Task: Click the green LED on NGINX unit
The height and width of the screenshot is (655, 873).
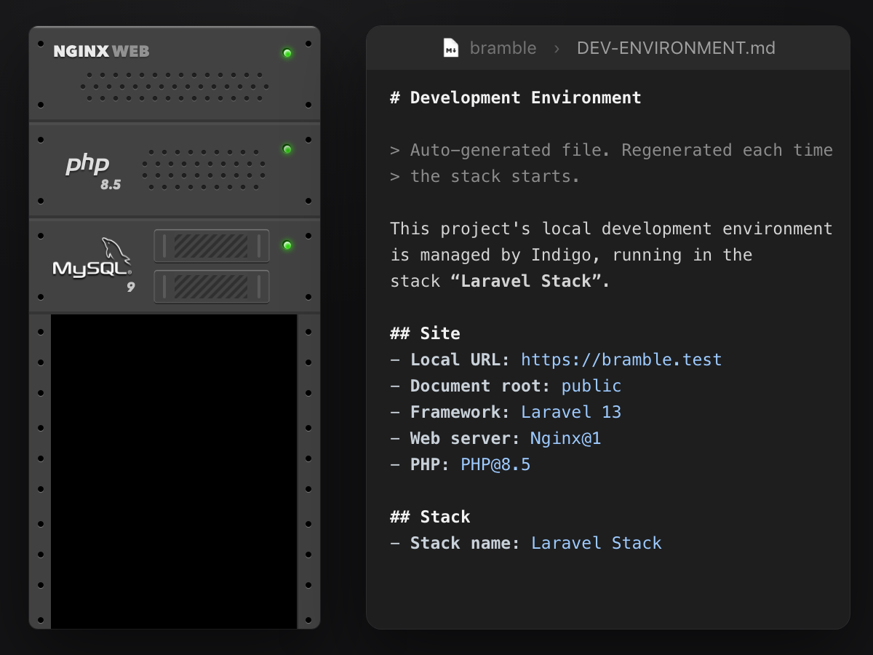Action: tap(287, 53)
